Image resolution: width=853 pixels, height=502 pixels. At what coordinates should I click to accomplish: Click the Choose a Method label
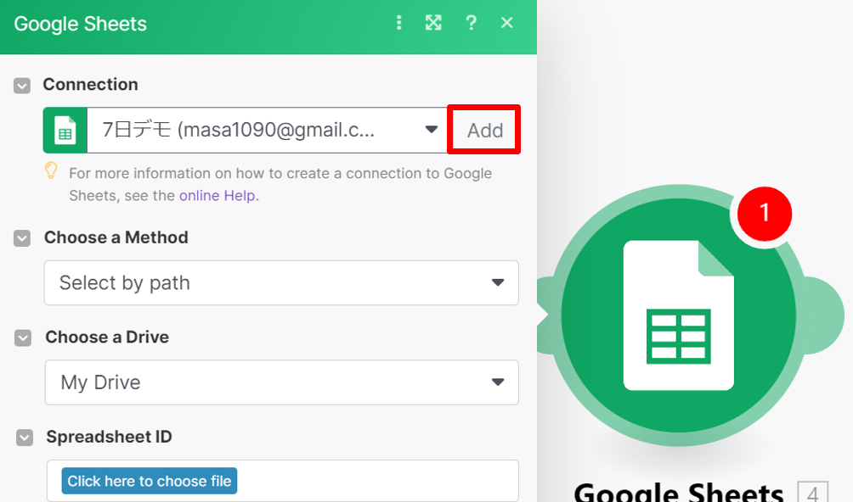(x=116, y=237)
